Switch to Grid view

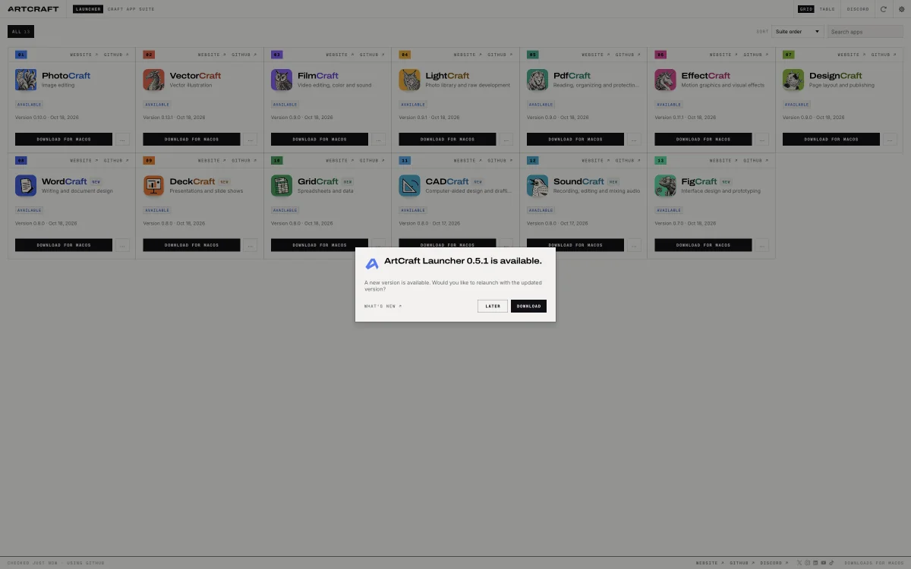pyautogui.click(x=806, y=9)
